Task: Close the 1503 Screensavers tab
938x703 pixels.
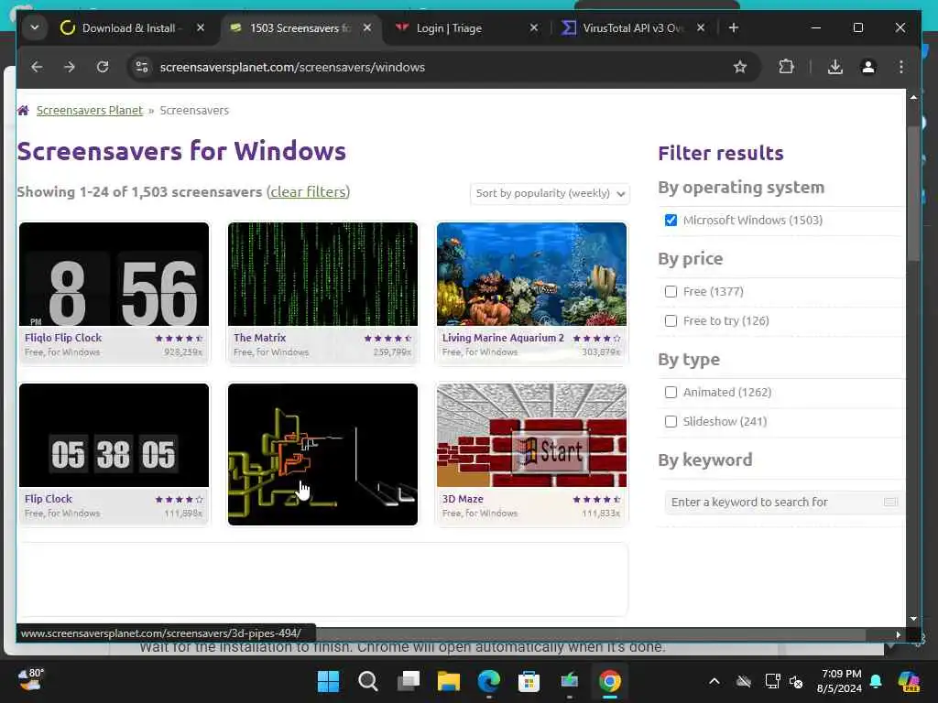Action: coord(367,28)
